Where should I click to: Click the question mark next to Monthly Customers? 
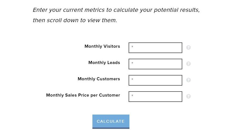pyautogui.click(x=188, y=80)
